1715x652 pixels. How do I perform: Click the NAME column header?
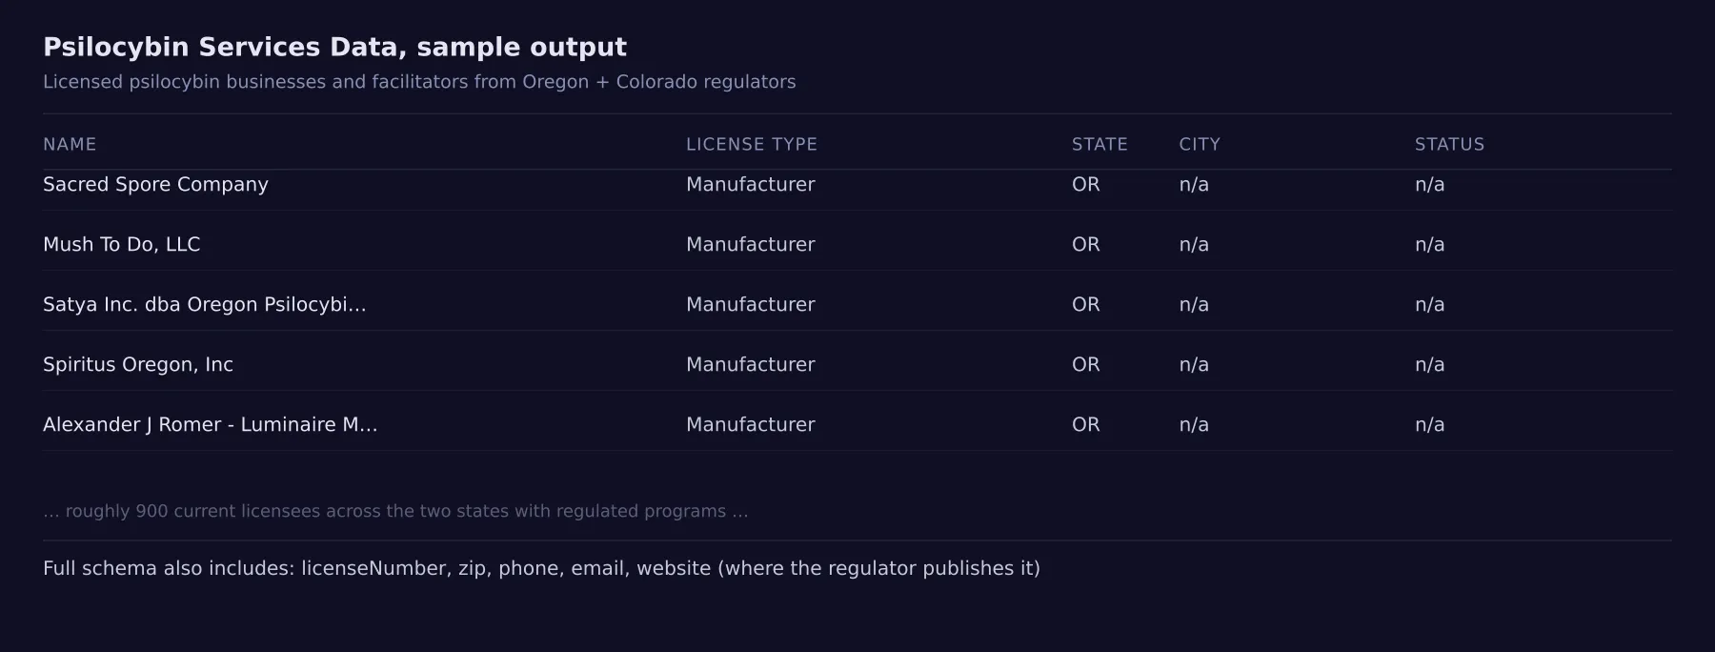(x=70, y=144)
